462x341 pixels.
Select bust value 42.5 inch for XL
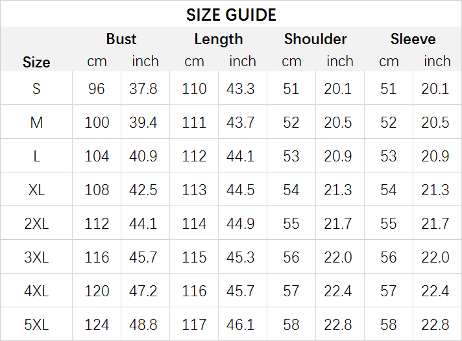point(143,190)
